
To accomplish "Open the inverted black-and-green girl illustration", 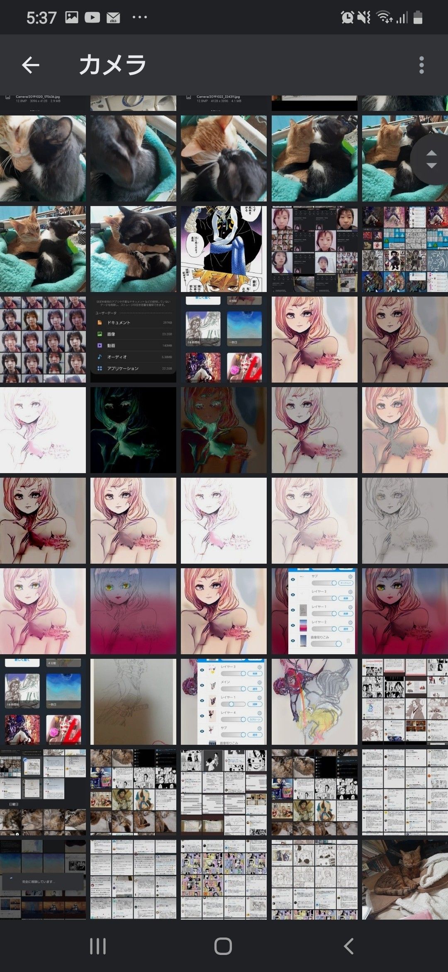I will pyautogui.click(x=133, y=430).
